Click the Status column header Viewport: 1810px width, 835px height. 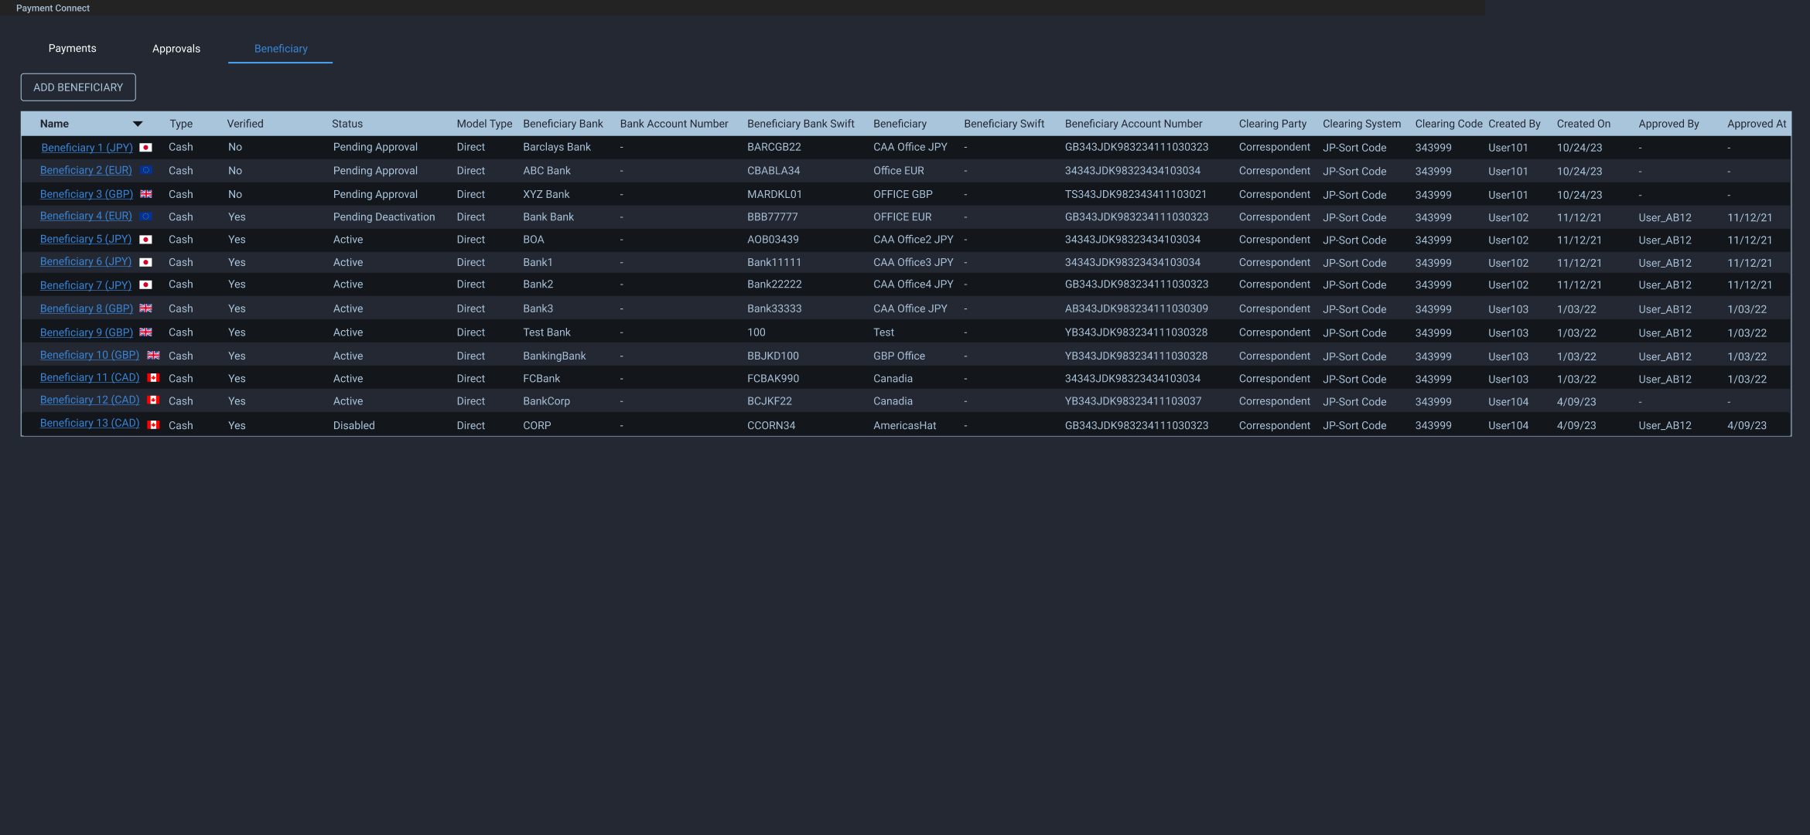point(347,124)
